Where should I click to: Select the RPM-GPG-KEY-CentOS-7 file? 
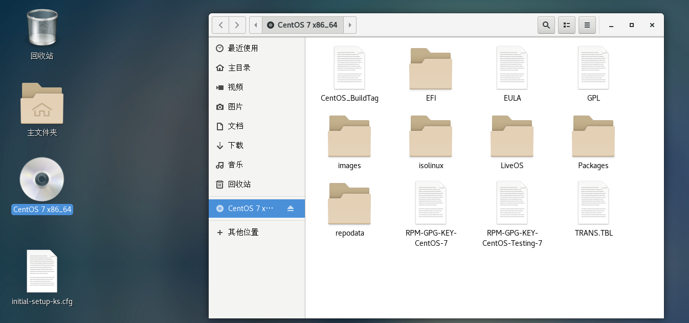[431, 203]
